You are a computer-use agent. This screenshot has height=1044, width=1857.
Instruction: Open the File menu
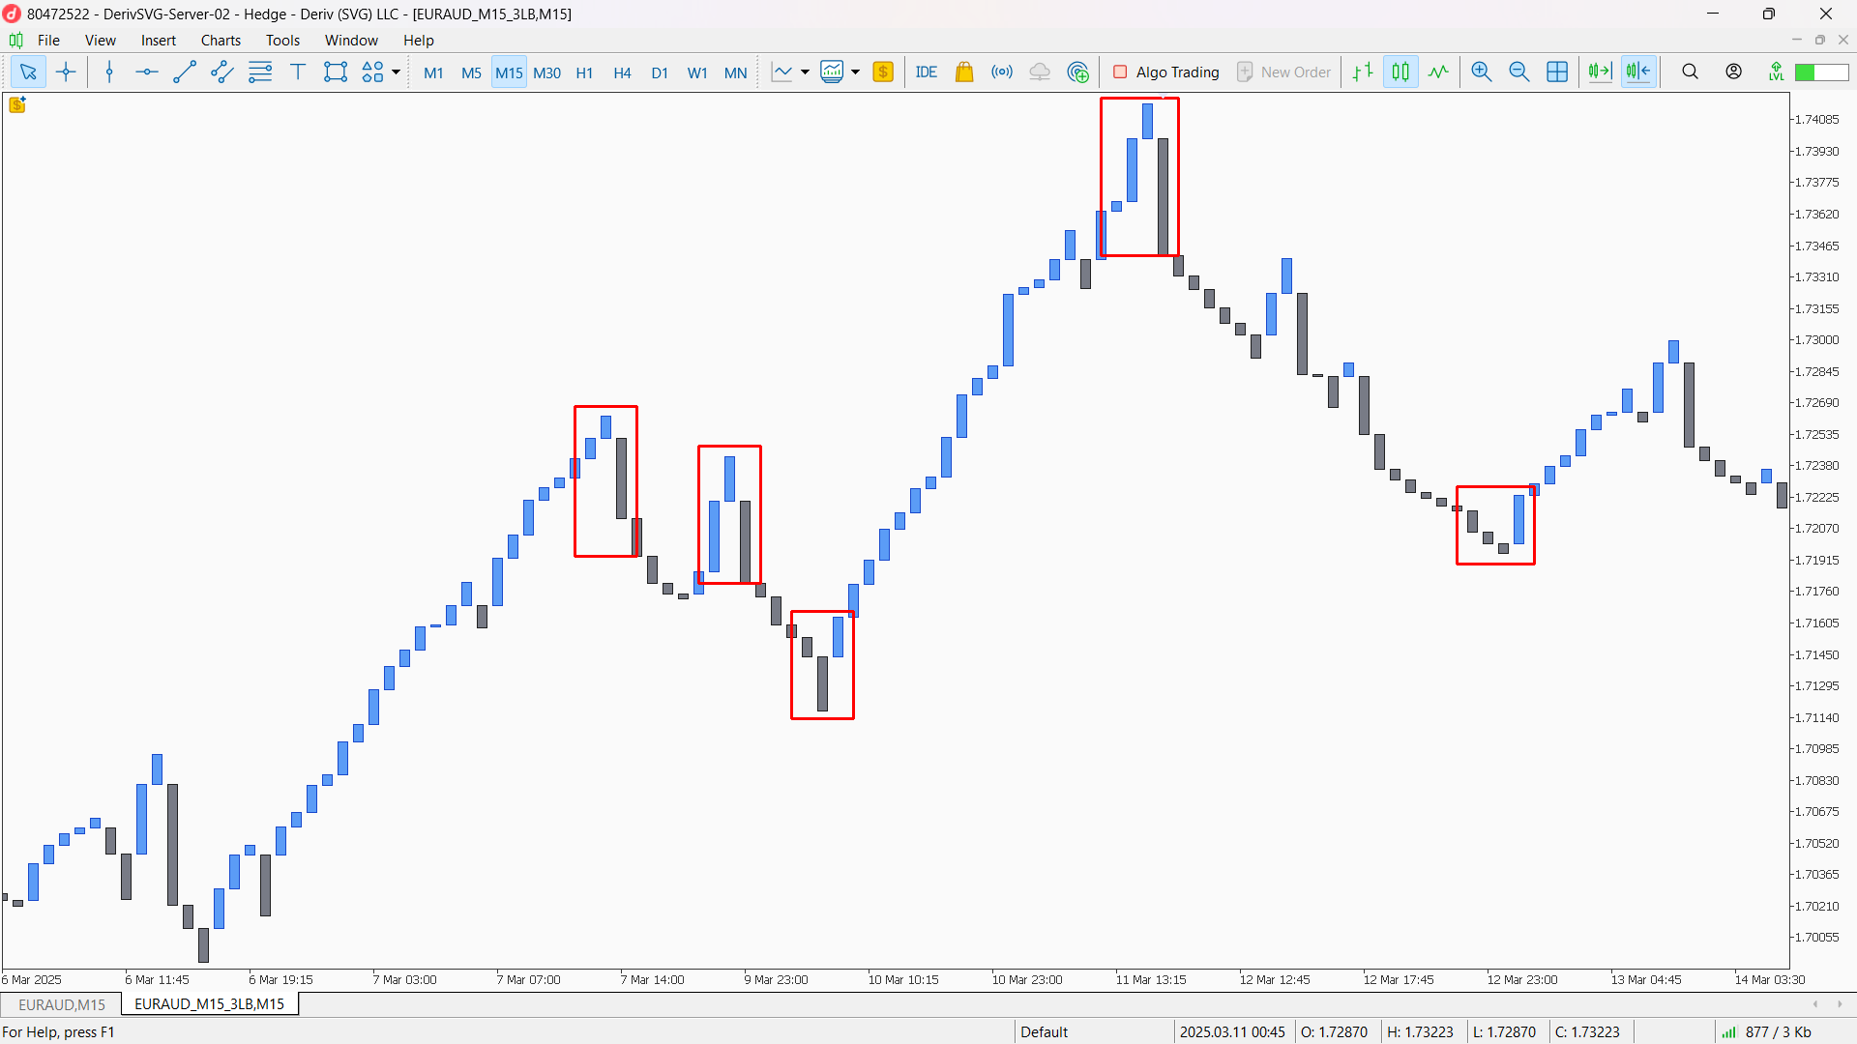(x=48, y=41)
